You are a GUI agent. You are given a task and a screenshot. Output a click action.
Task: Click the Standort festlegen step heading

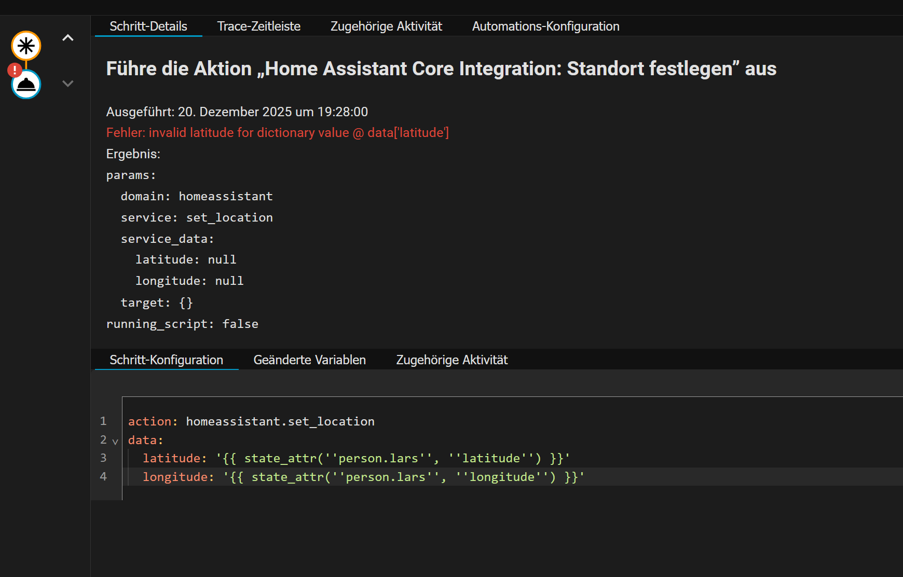441,69
